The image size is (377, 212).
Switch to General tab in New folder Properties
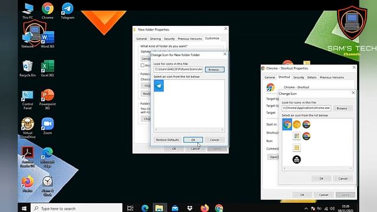[x=141, y=39]
